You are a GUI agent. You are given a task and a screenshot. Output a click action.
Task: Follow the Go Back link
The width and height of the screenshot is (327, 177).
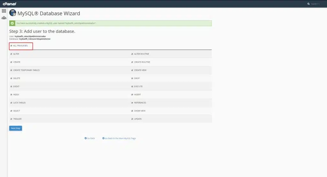91,138
